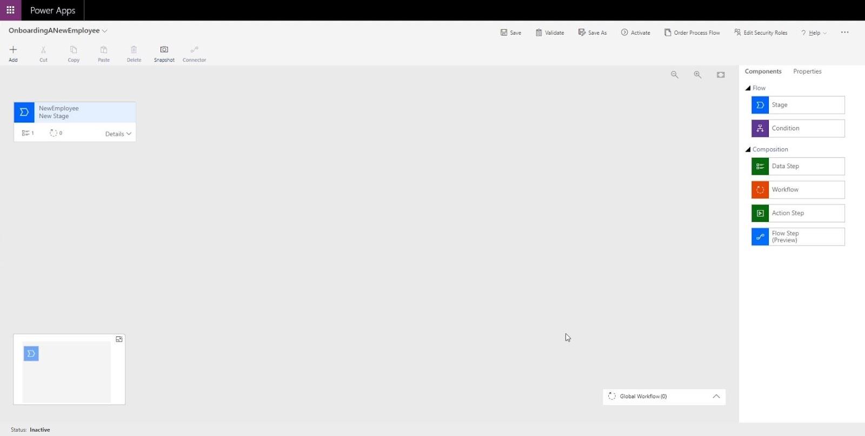This screenshot has width=865, height=436.
Task: Click the fit to canvas icon
Action: coord(721,75)
